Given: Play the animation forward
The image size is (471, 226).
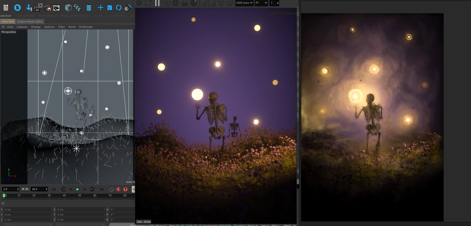Looking at the screenshot, I should pos(77,190).
